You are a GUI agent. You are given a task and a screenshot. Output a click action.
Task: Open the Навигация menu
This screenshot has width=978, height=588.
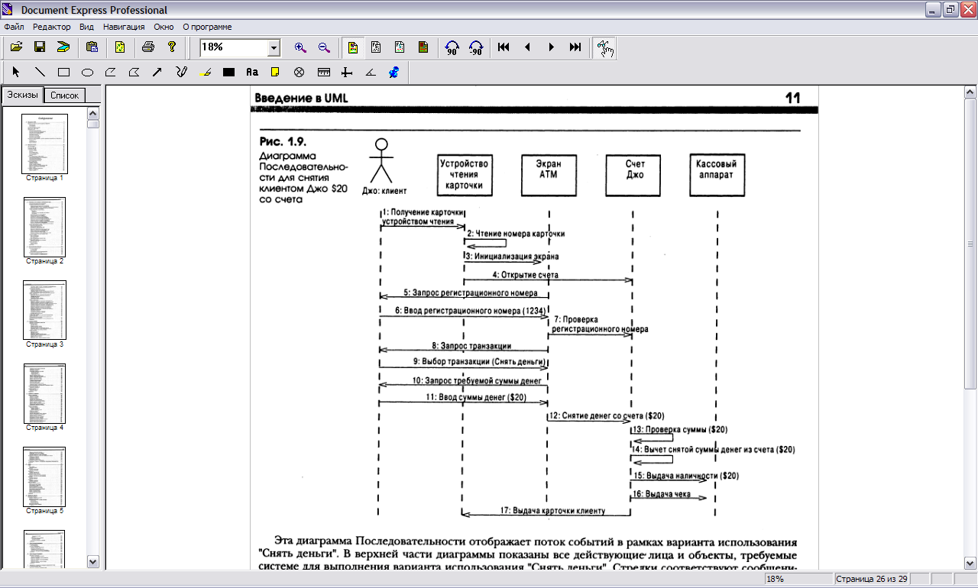tap(124, 27)
